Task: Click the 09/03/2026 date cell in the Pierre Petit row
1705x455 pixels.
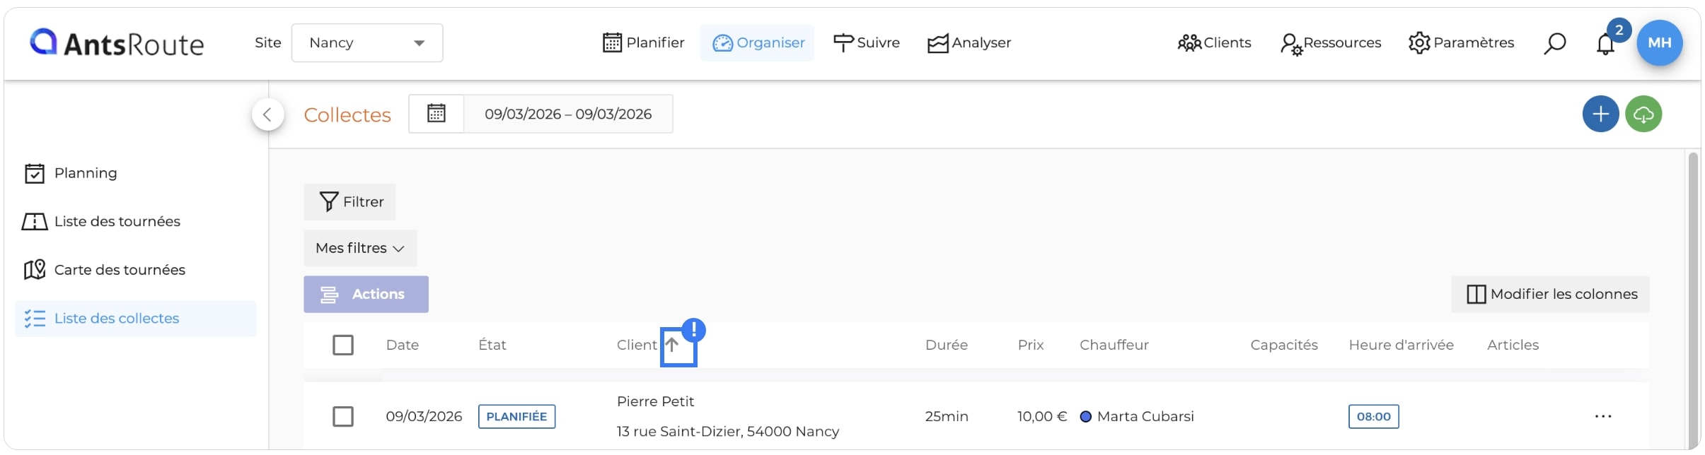Action: pyautogui.click(x=424, y=416)
